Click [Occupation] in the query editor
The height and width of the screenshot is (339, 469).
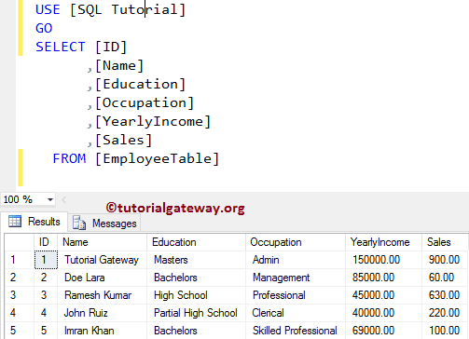pos(145,102)
